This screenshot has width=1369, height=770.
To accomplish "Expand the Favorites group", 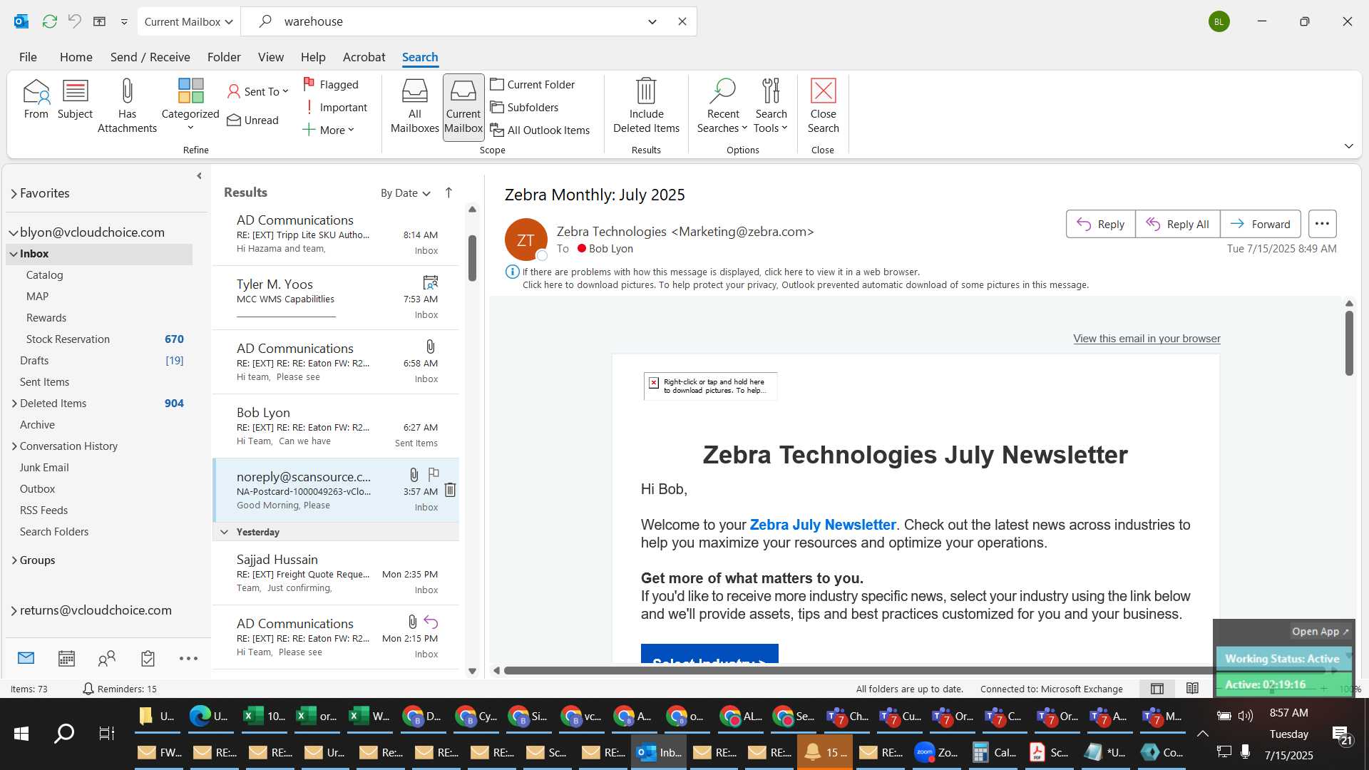I will click(14, 193).
